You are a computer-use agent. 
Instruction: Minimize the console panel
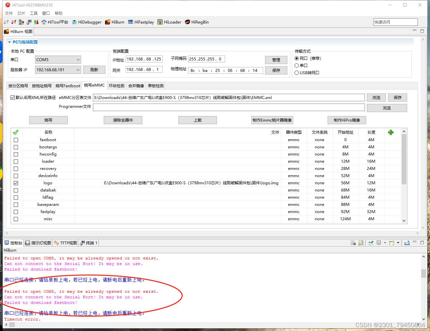pos(415,242)
